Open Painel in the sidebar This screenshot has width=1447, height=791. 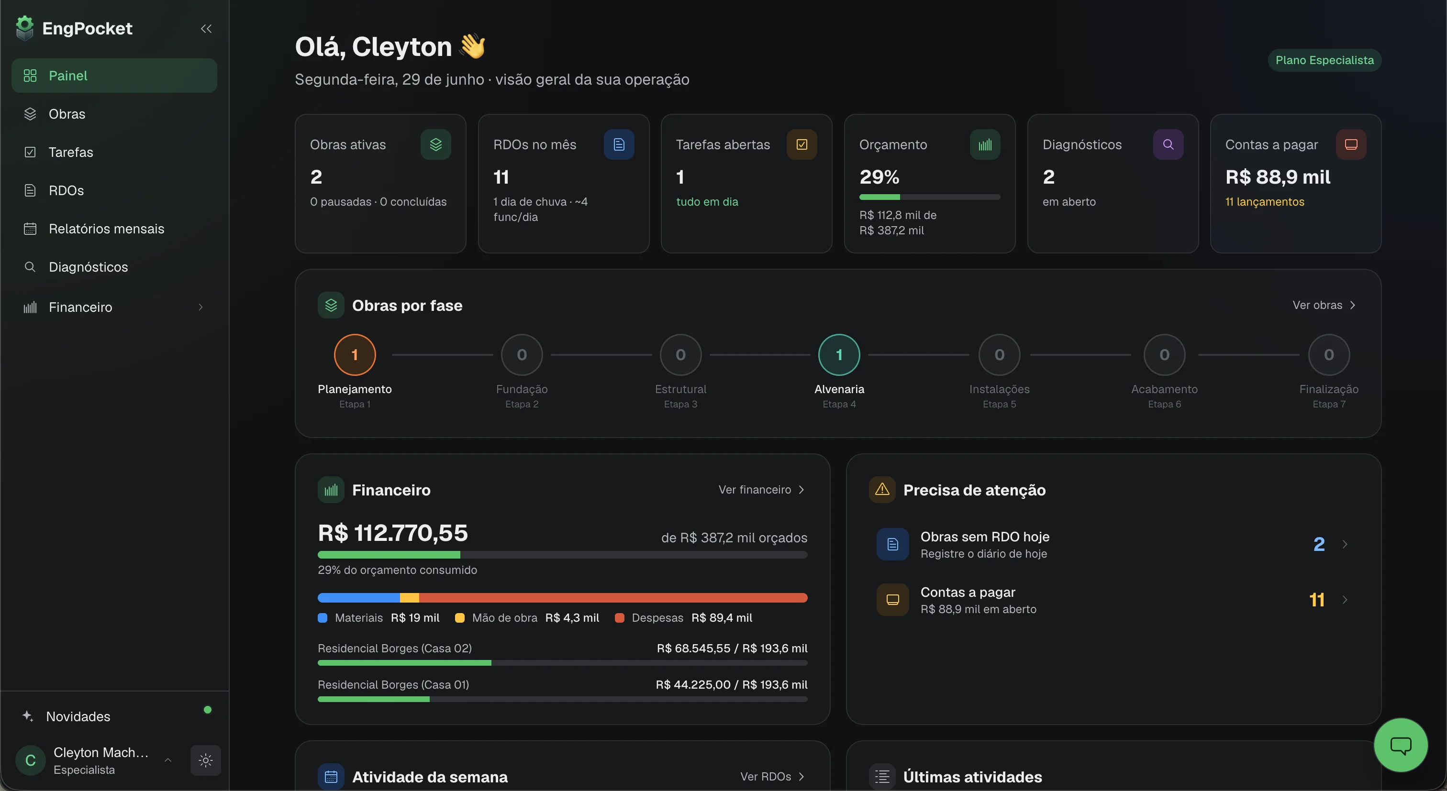tap(114, 76)
